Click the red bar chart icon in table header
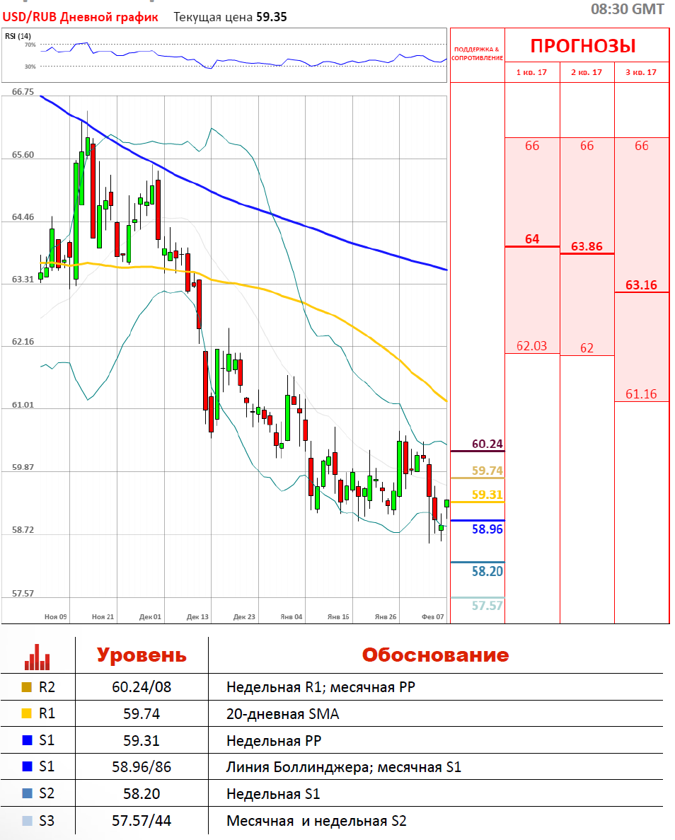675x840 pixels. 37,656
